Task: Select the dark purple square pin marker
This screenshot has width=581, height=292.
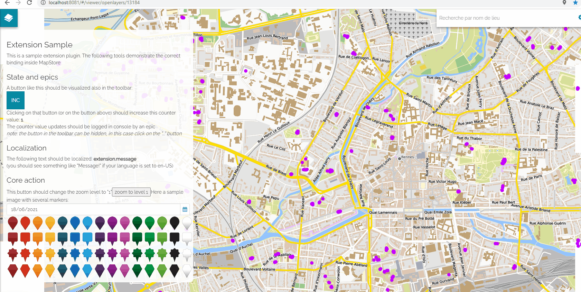Action: [100, 239]
